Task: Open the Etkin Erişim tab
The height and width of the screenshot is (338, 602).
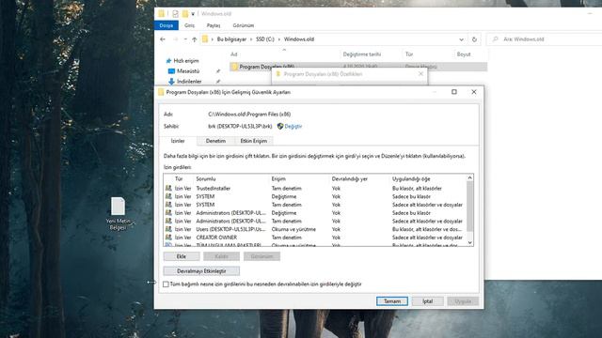Action: pos(253,141)
